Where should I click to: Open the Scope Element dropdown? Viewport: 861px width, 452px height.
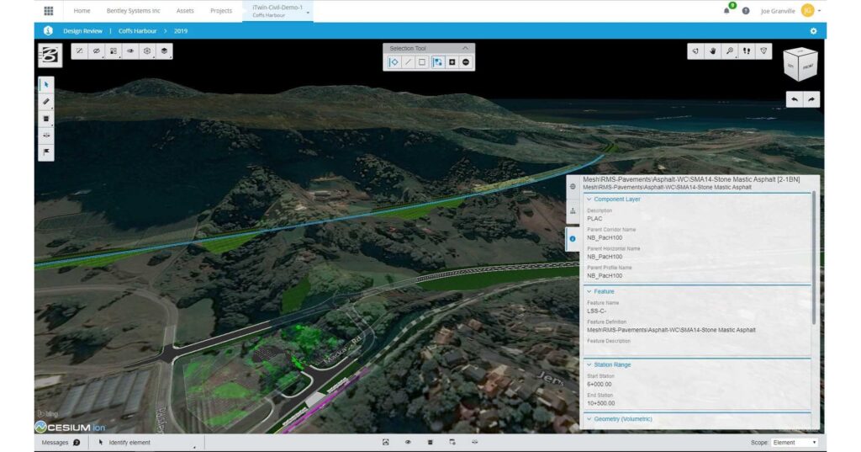coord(794,443)
